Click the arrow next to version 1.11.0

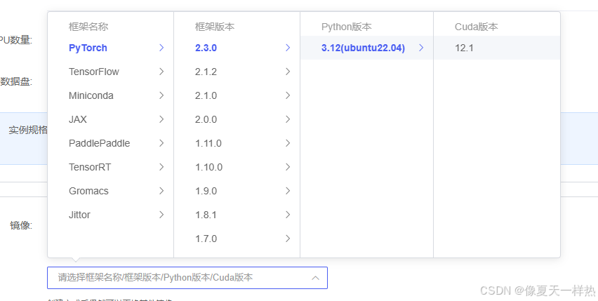288,143
